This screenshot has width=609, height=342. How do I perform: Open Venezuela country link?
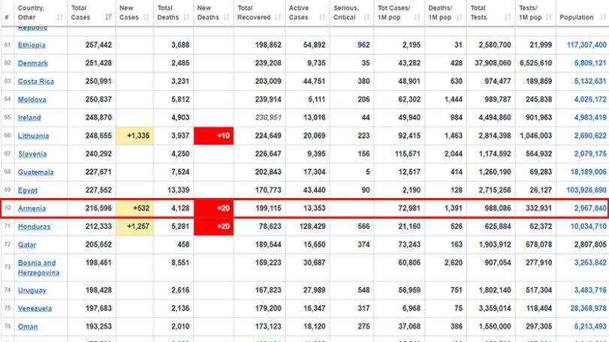[x=35, y=309]
